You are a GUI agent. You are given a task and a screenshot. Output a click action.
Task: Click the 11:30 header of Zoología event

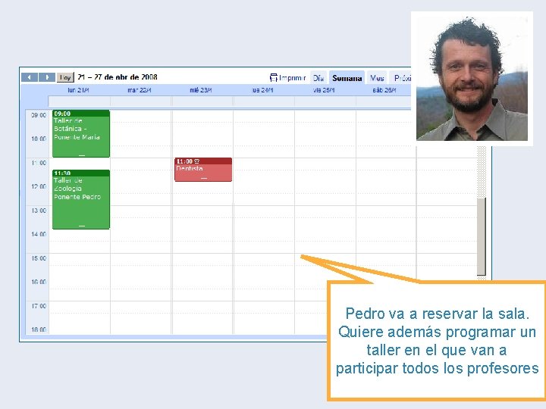tap(81, 173)
